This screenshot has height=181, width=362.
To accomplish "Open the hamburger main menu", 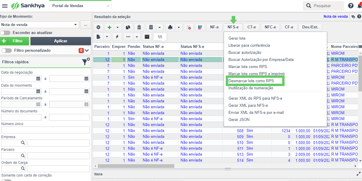I will (5, 6).
